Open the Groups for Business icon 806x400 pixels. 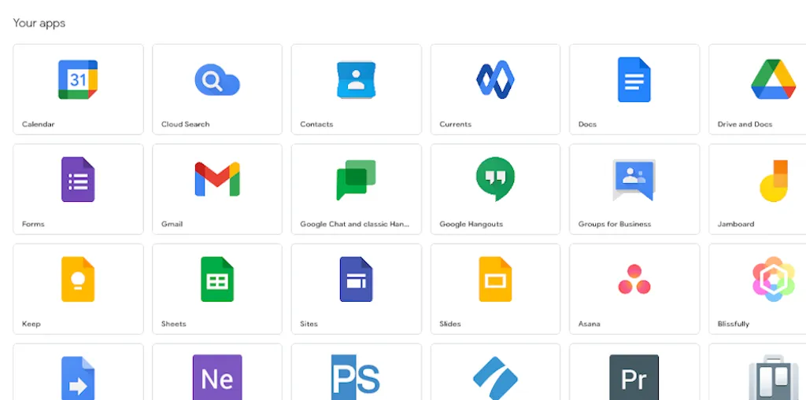(x=634, y=180)
